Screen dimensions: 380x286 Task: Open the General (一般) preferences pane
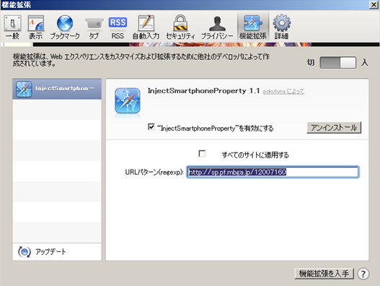12,27
